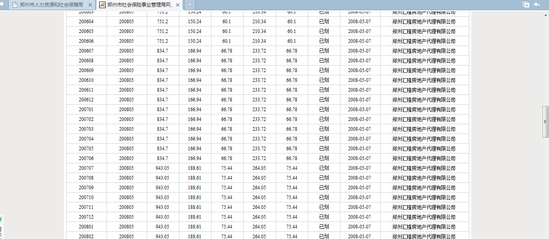Close the 郑州市人力资源和社会保障局 tab
This screenshot has height=239, width=549.
tap(90, 5)
